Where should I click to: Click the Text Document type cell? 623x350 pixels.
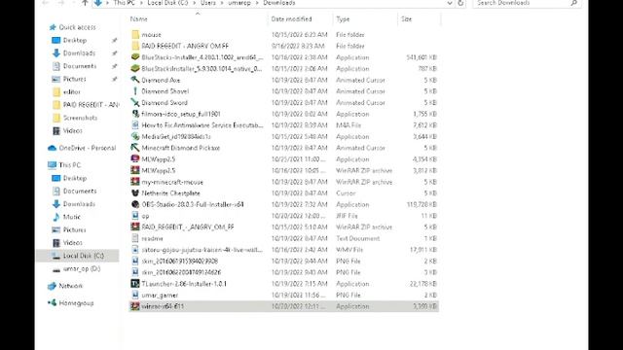(x=357, y=238)
